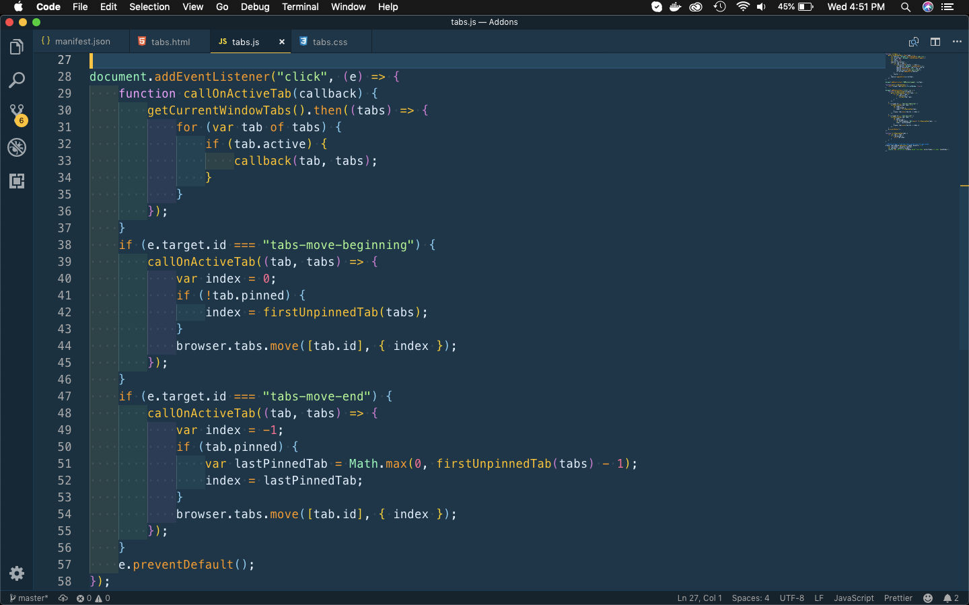Click the Prettier status bar item
This screenshot has width=969, height=605.
[898, 598]
